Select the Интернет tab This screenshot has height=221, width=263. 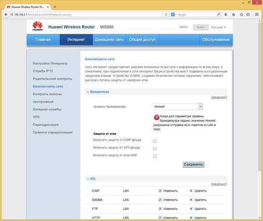76,39
